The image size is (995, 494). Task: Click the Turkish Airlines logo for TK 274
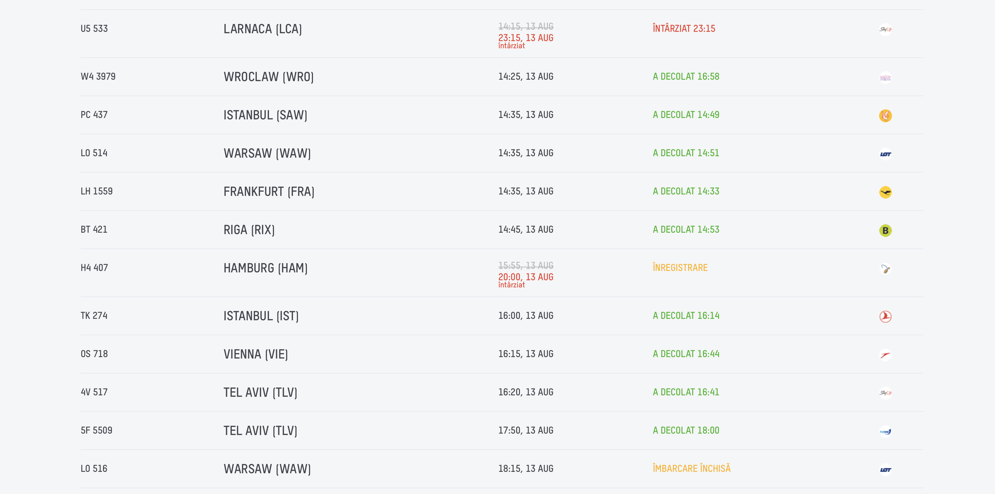885,316
